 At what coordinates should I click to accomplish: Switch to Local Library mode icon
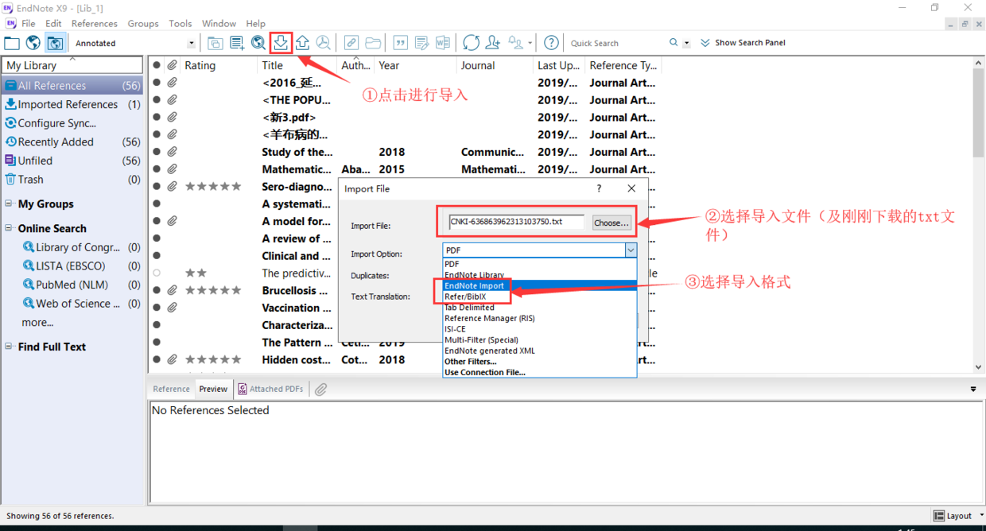[x=12, y=43]
